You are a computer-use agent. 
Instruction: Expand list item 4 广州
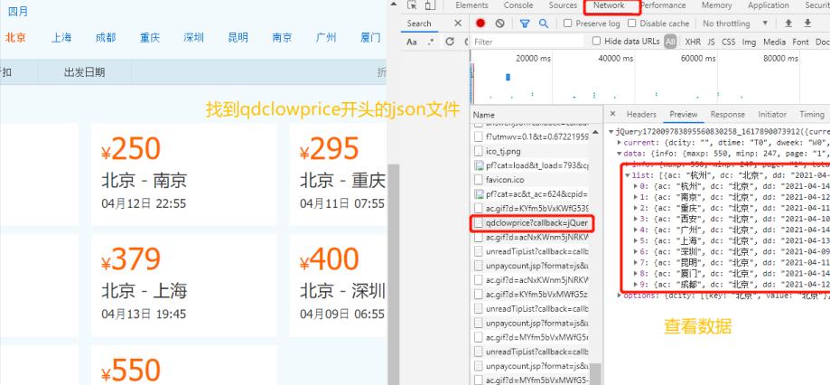[x=636, y=230]
